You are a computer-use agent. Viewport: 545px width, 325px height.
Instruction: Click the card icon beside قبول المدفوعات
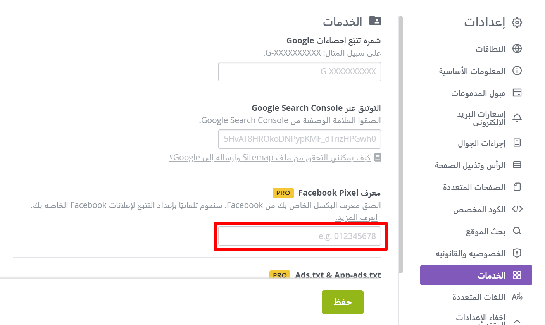click(x=517, y=93)
